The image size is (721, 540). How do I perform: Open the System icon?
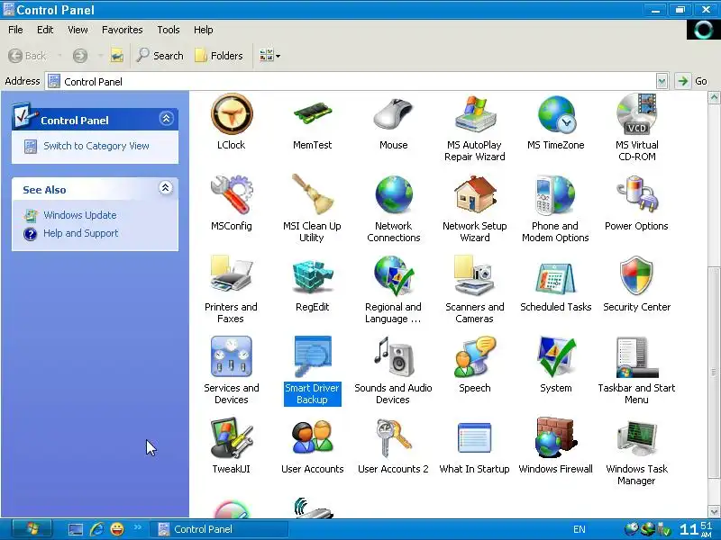[556, 356]
